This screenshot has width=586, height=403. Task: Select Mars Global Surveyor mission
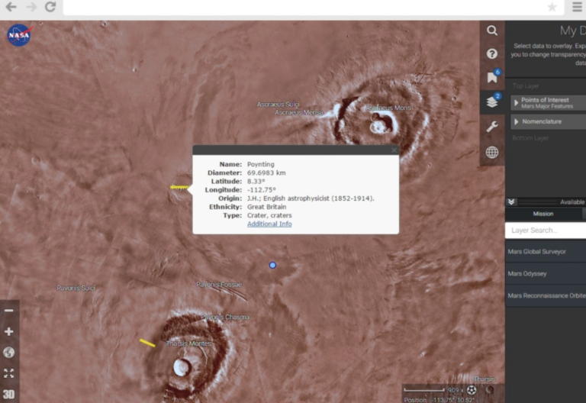point(545,251)
